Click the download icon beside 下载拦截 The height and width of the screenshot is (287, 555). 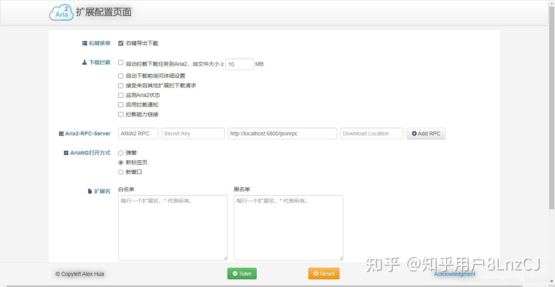pos(84,62)
